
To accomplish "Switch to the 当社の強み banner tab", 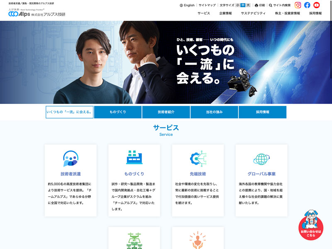I will coord(214,112).
